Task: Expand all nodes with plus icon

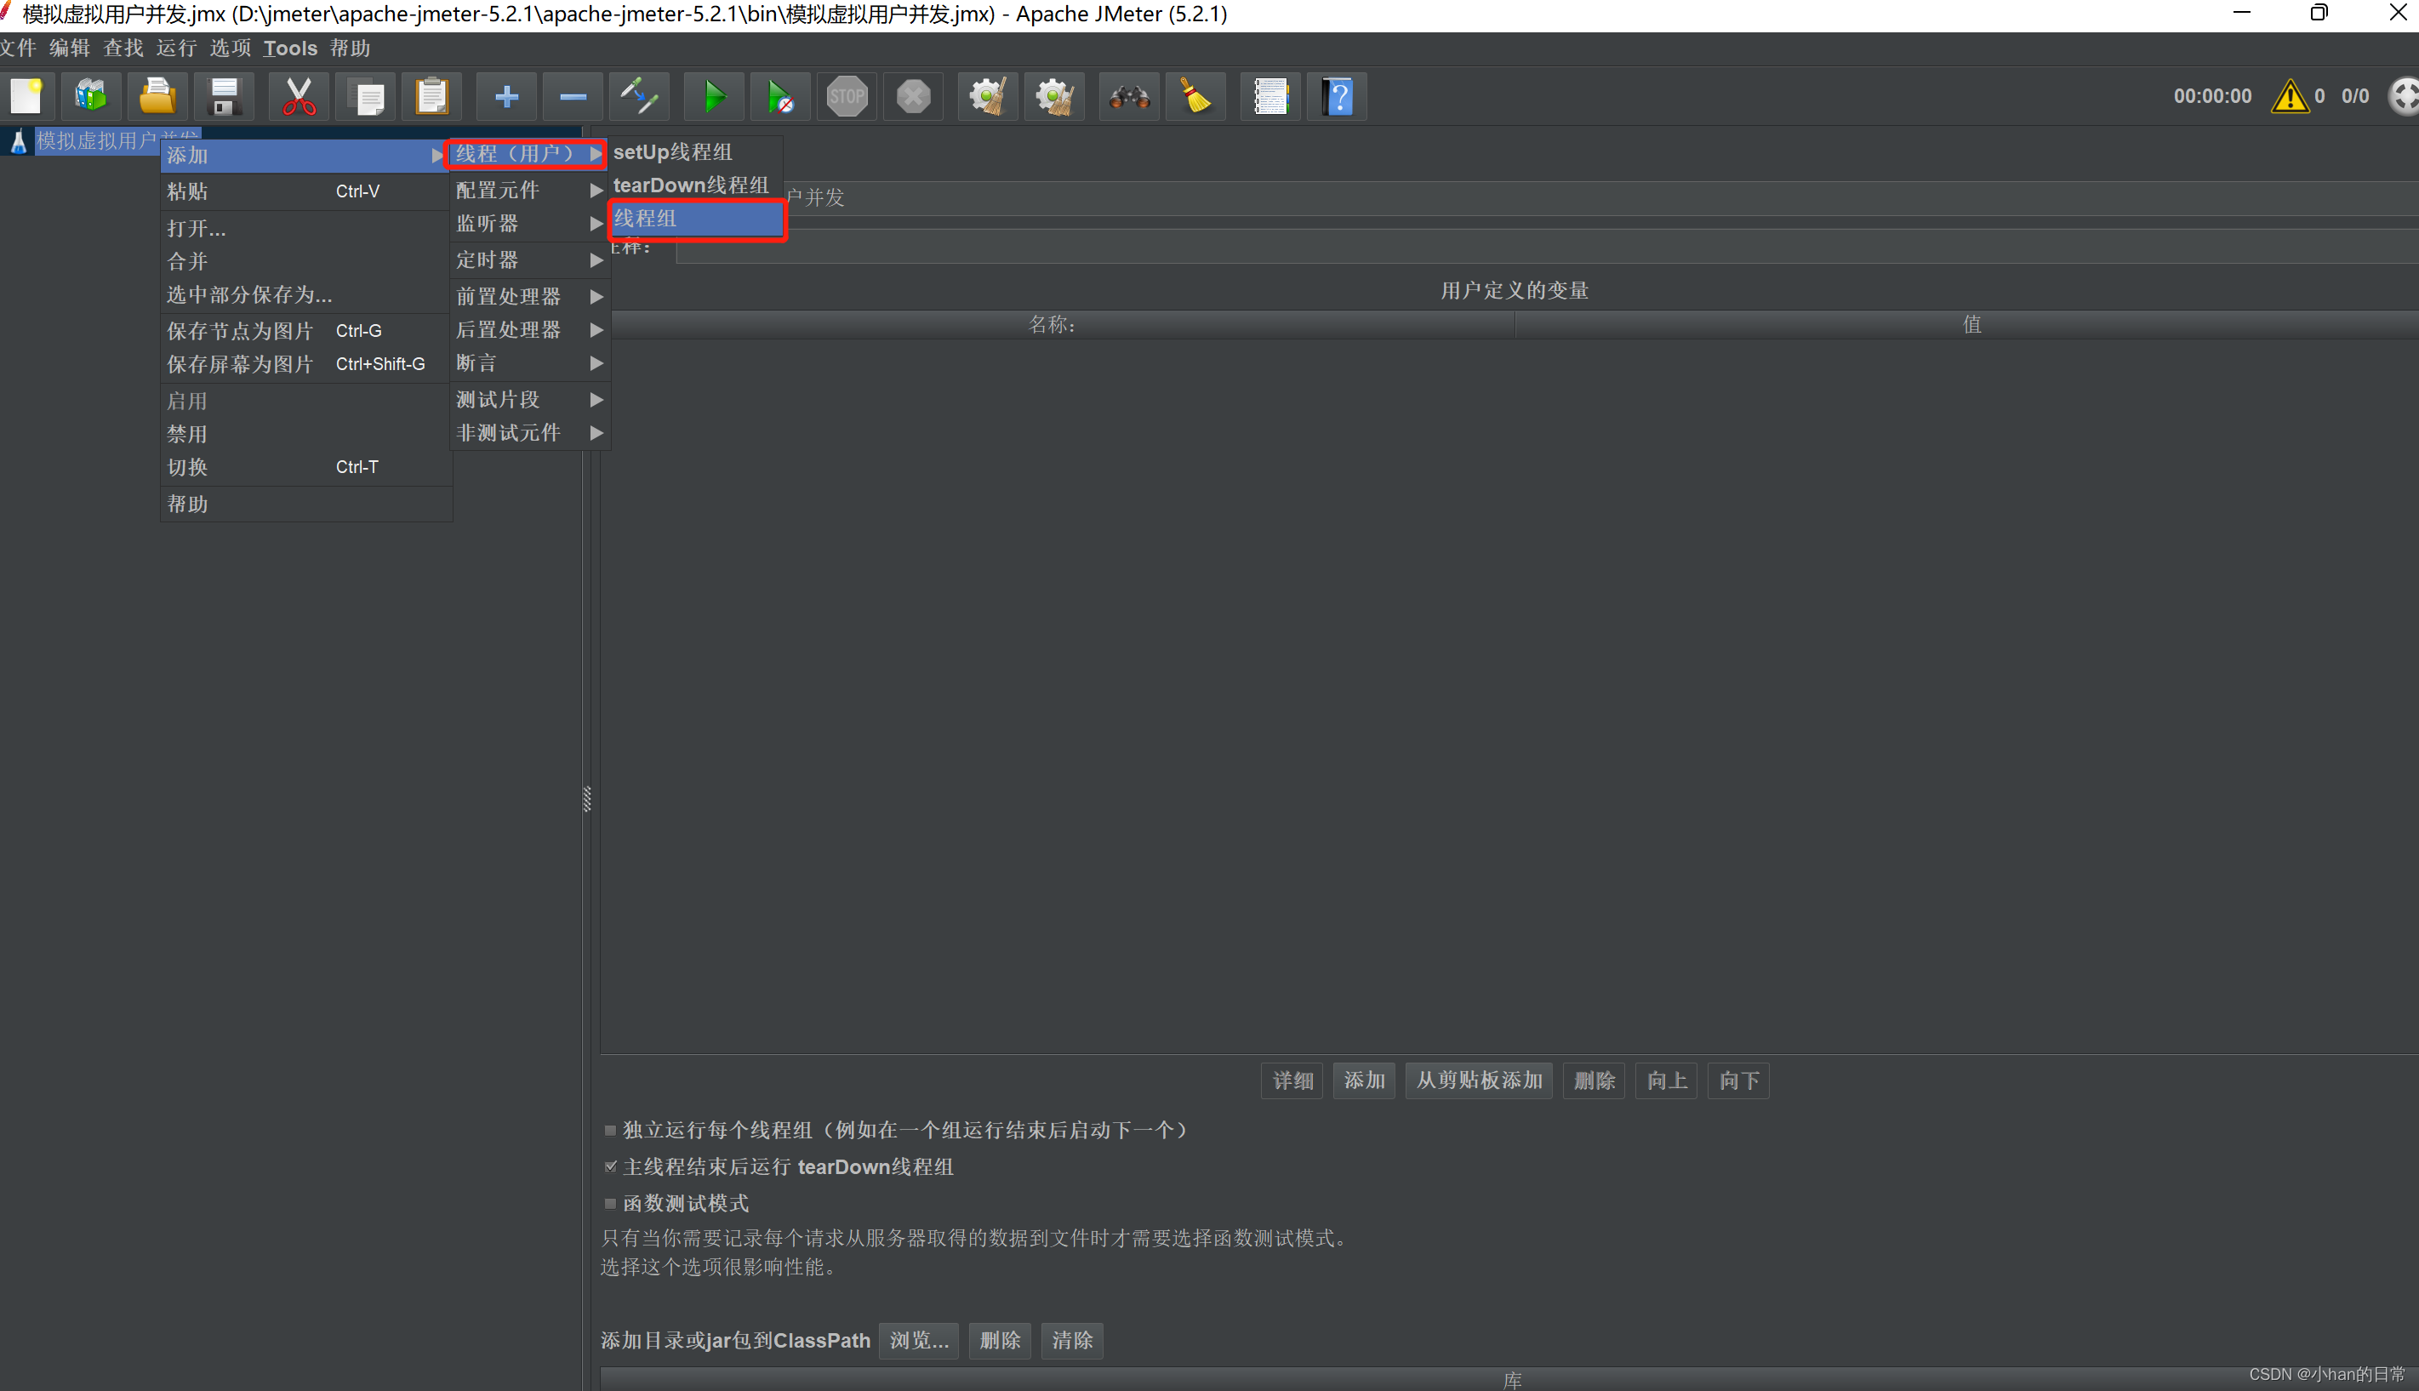Action: click(506, 96)
